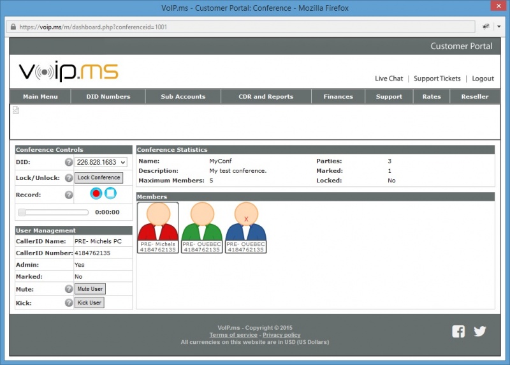The height and width of the screenshot is (365, 510).
Task: Click the VoIP.ms logo
Action: click(x=69, y=71)
